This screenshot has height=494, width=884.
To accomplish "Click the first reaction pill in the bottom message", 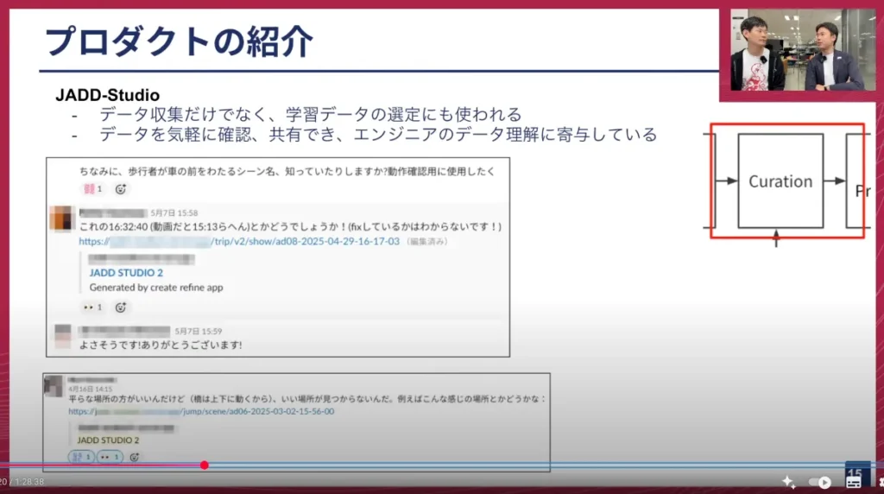I will click(81, 456).
